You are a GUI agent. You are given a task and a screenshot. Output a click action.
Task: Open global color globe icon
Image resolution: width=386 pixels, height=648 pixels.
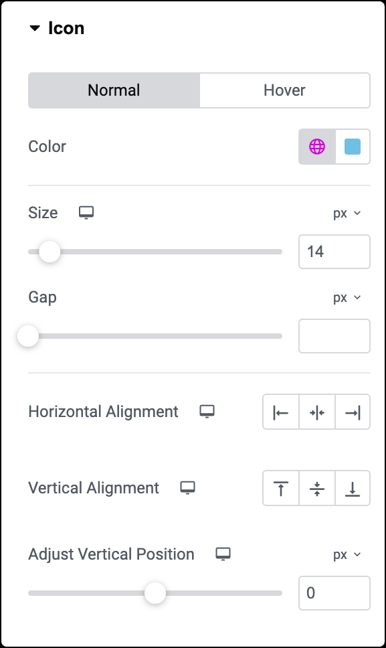pyautogui.click(x=317, y=147)
